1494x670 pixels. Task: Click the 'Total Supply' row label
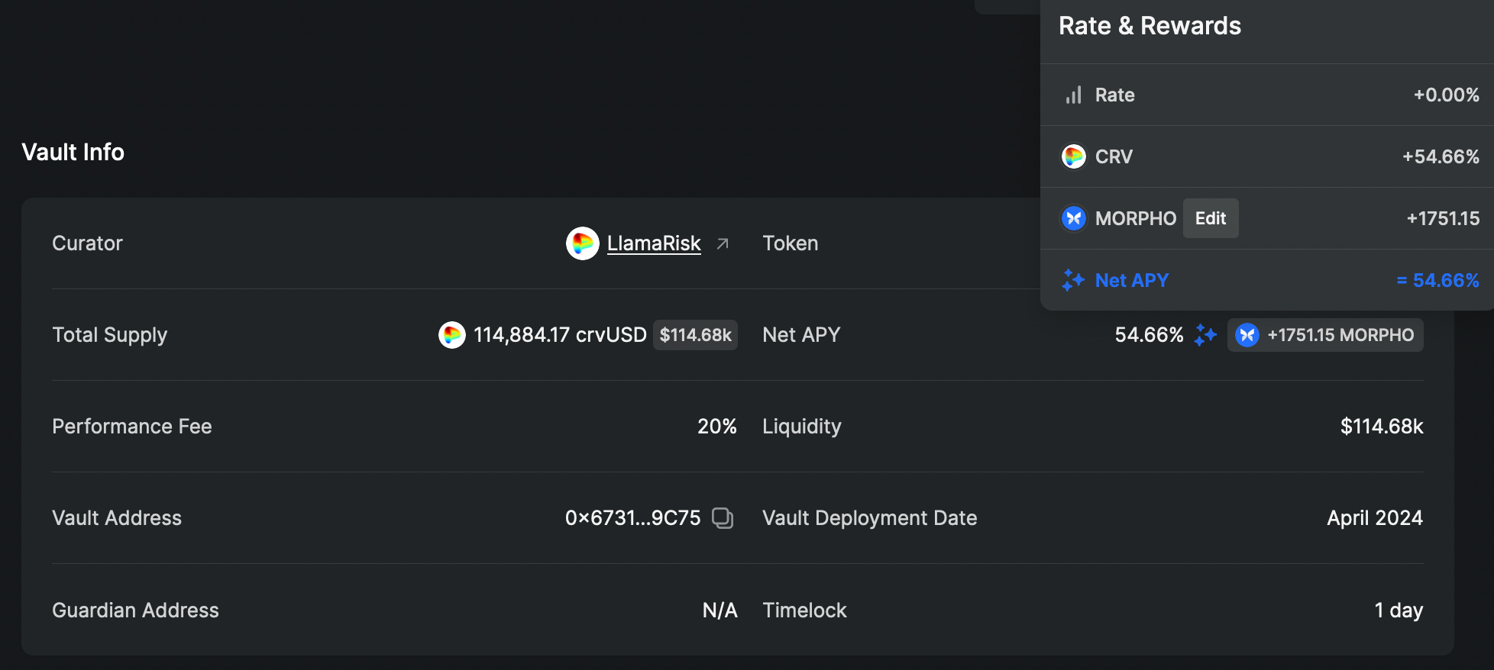point(109,335)
